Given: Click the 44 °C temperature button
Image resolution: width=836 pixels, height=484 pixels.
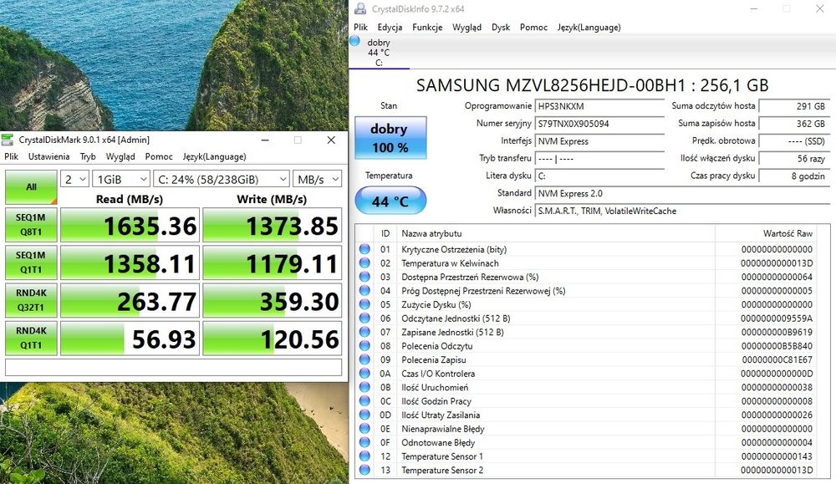Looking at the screenshot, I should (390, 201).
